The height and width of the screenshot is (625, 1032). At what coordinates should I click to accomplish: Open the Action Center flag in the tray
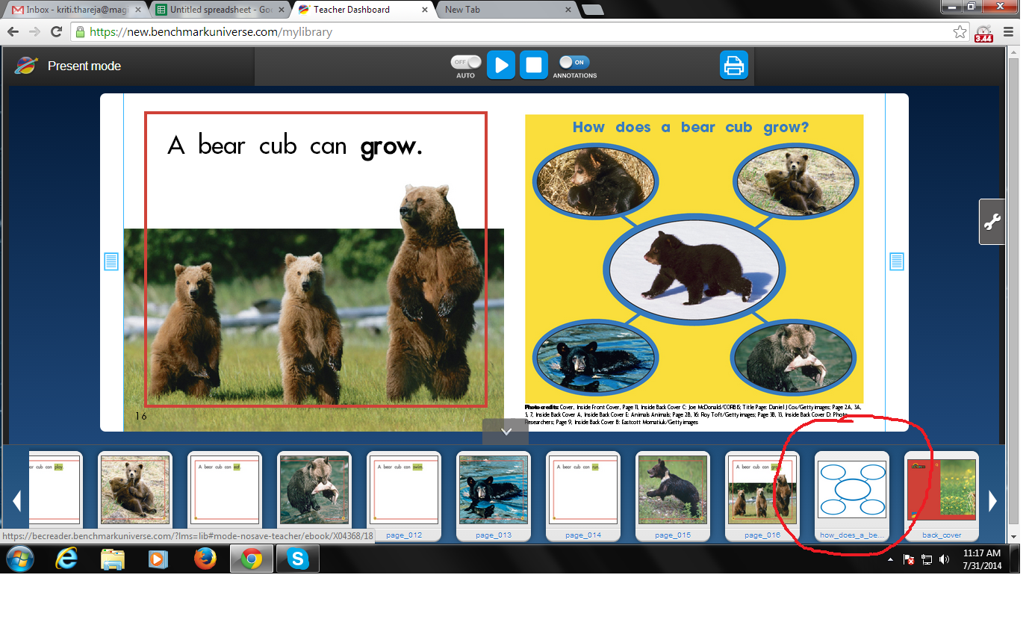tap(910, 559)
